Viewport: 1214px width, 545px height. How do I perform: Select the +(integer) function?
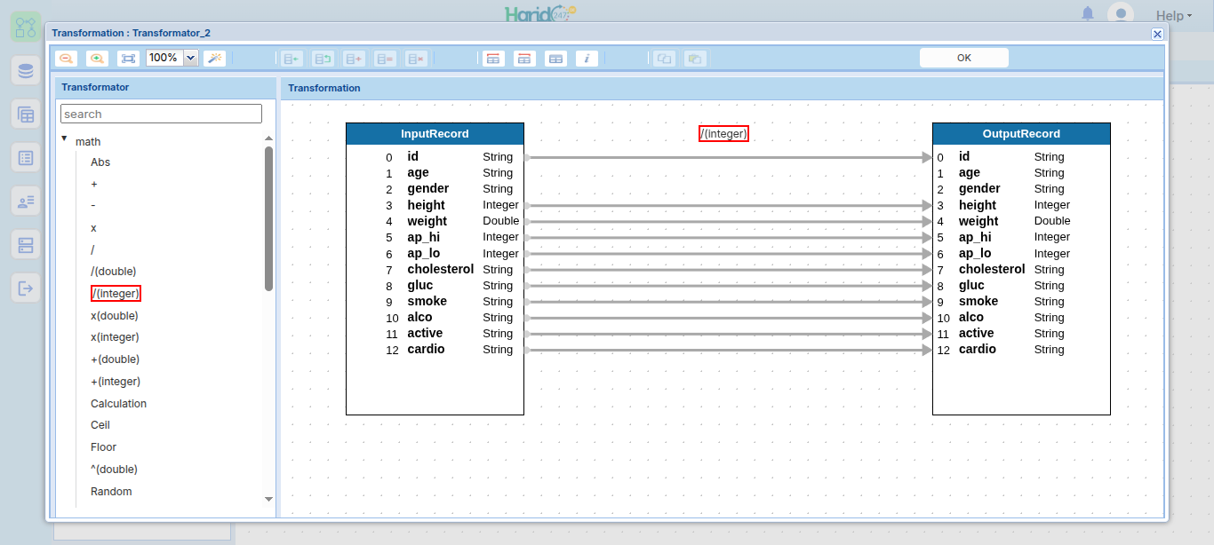pos(116,382)
